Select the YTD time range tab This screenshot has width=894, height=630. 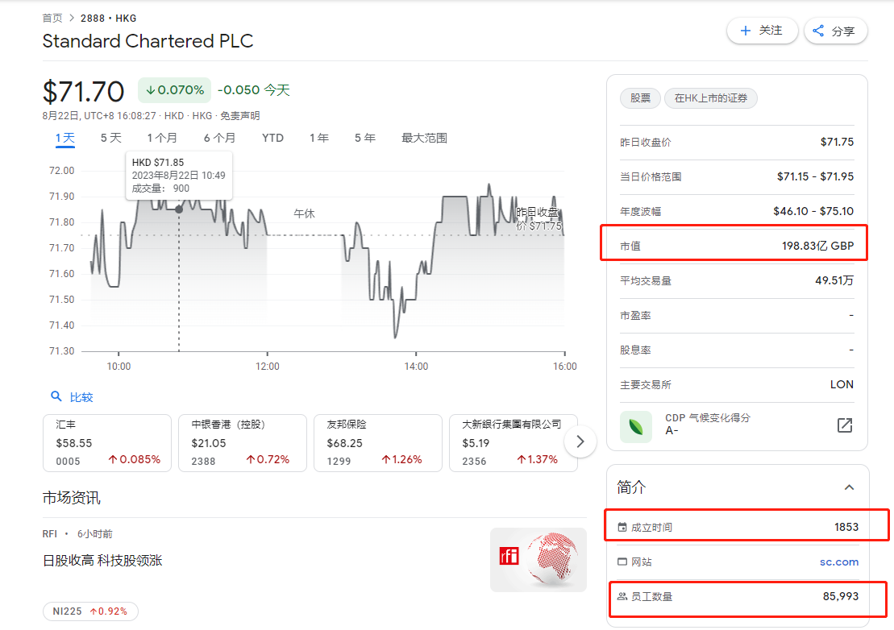point(272,138)
